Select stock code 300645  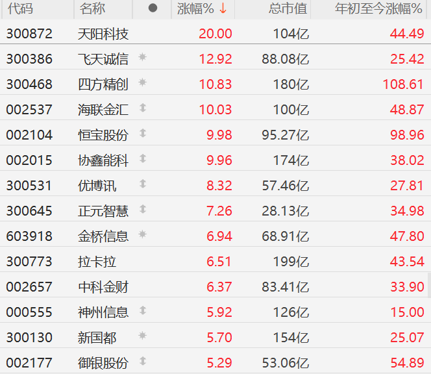(x=29, y=211)
